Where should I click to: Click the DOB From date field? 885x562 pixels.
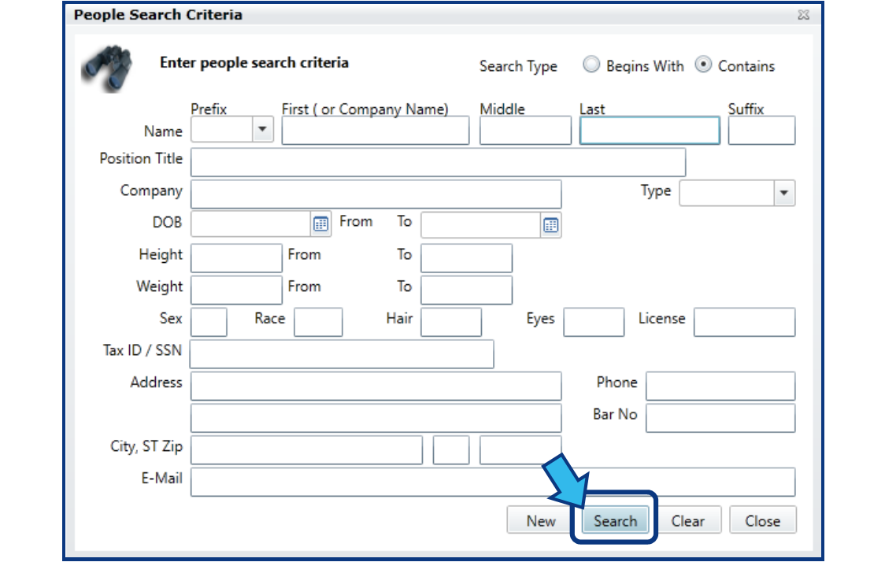pos(251,224)
